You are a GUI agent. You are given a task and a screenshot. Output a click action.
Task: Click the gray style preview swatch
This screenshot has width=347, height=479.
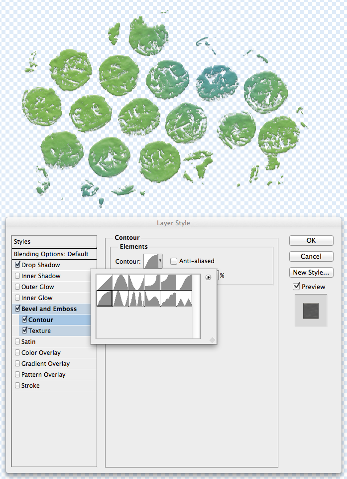pos(311,311)
